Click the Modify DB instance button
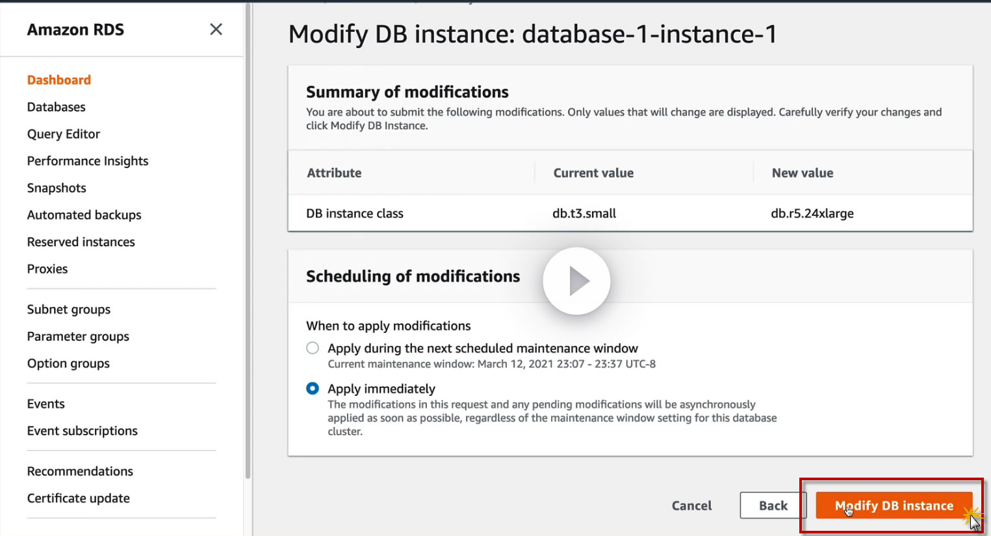Viewport: 991px width, 536px height. (894, 506)
